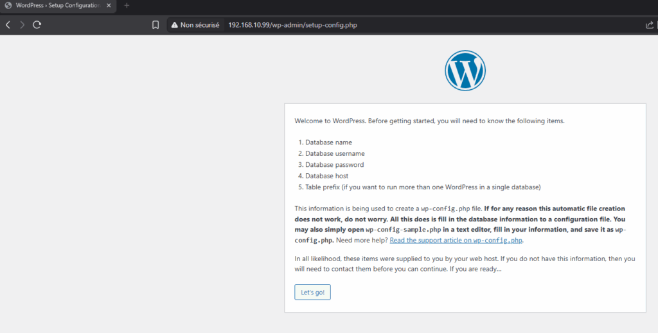Open the share icon in the address bar
658x333 pixels.
click(x=649, y=25)
